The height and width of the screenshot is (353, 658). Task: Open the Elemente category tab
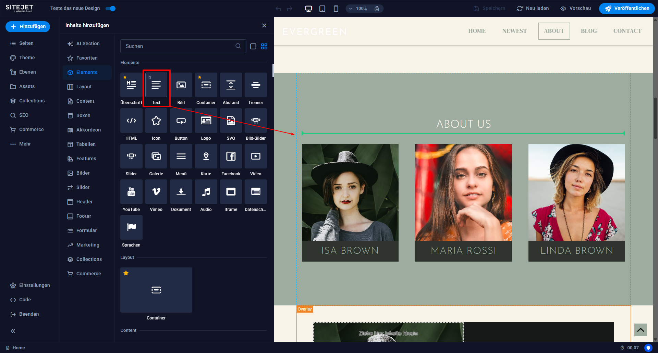87,72
